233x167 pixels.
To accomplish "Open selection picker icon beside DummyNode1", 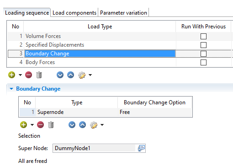I will [141, 148].
